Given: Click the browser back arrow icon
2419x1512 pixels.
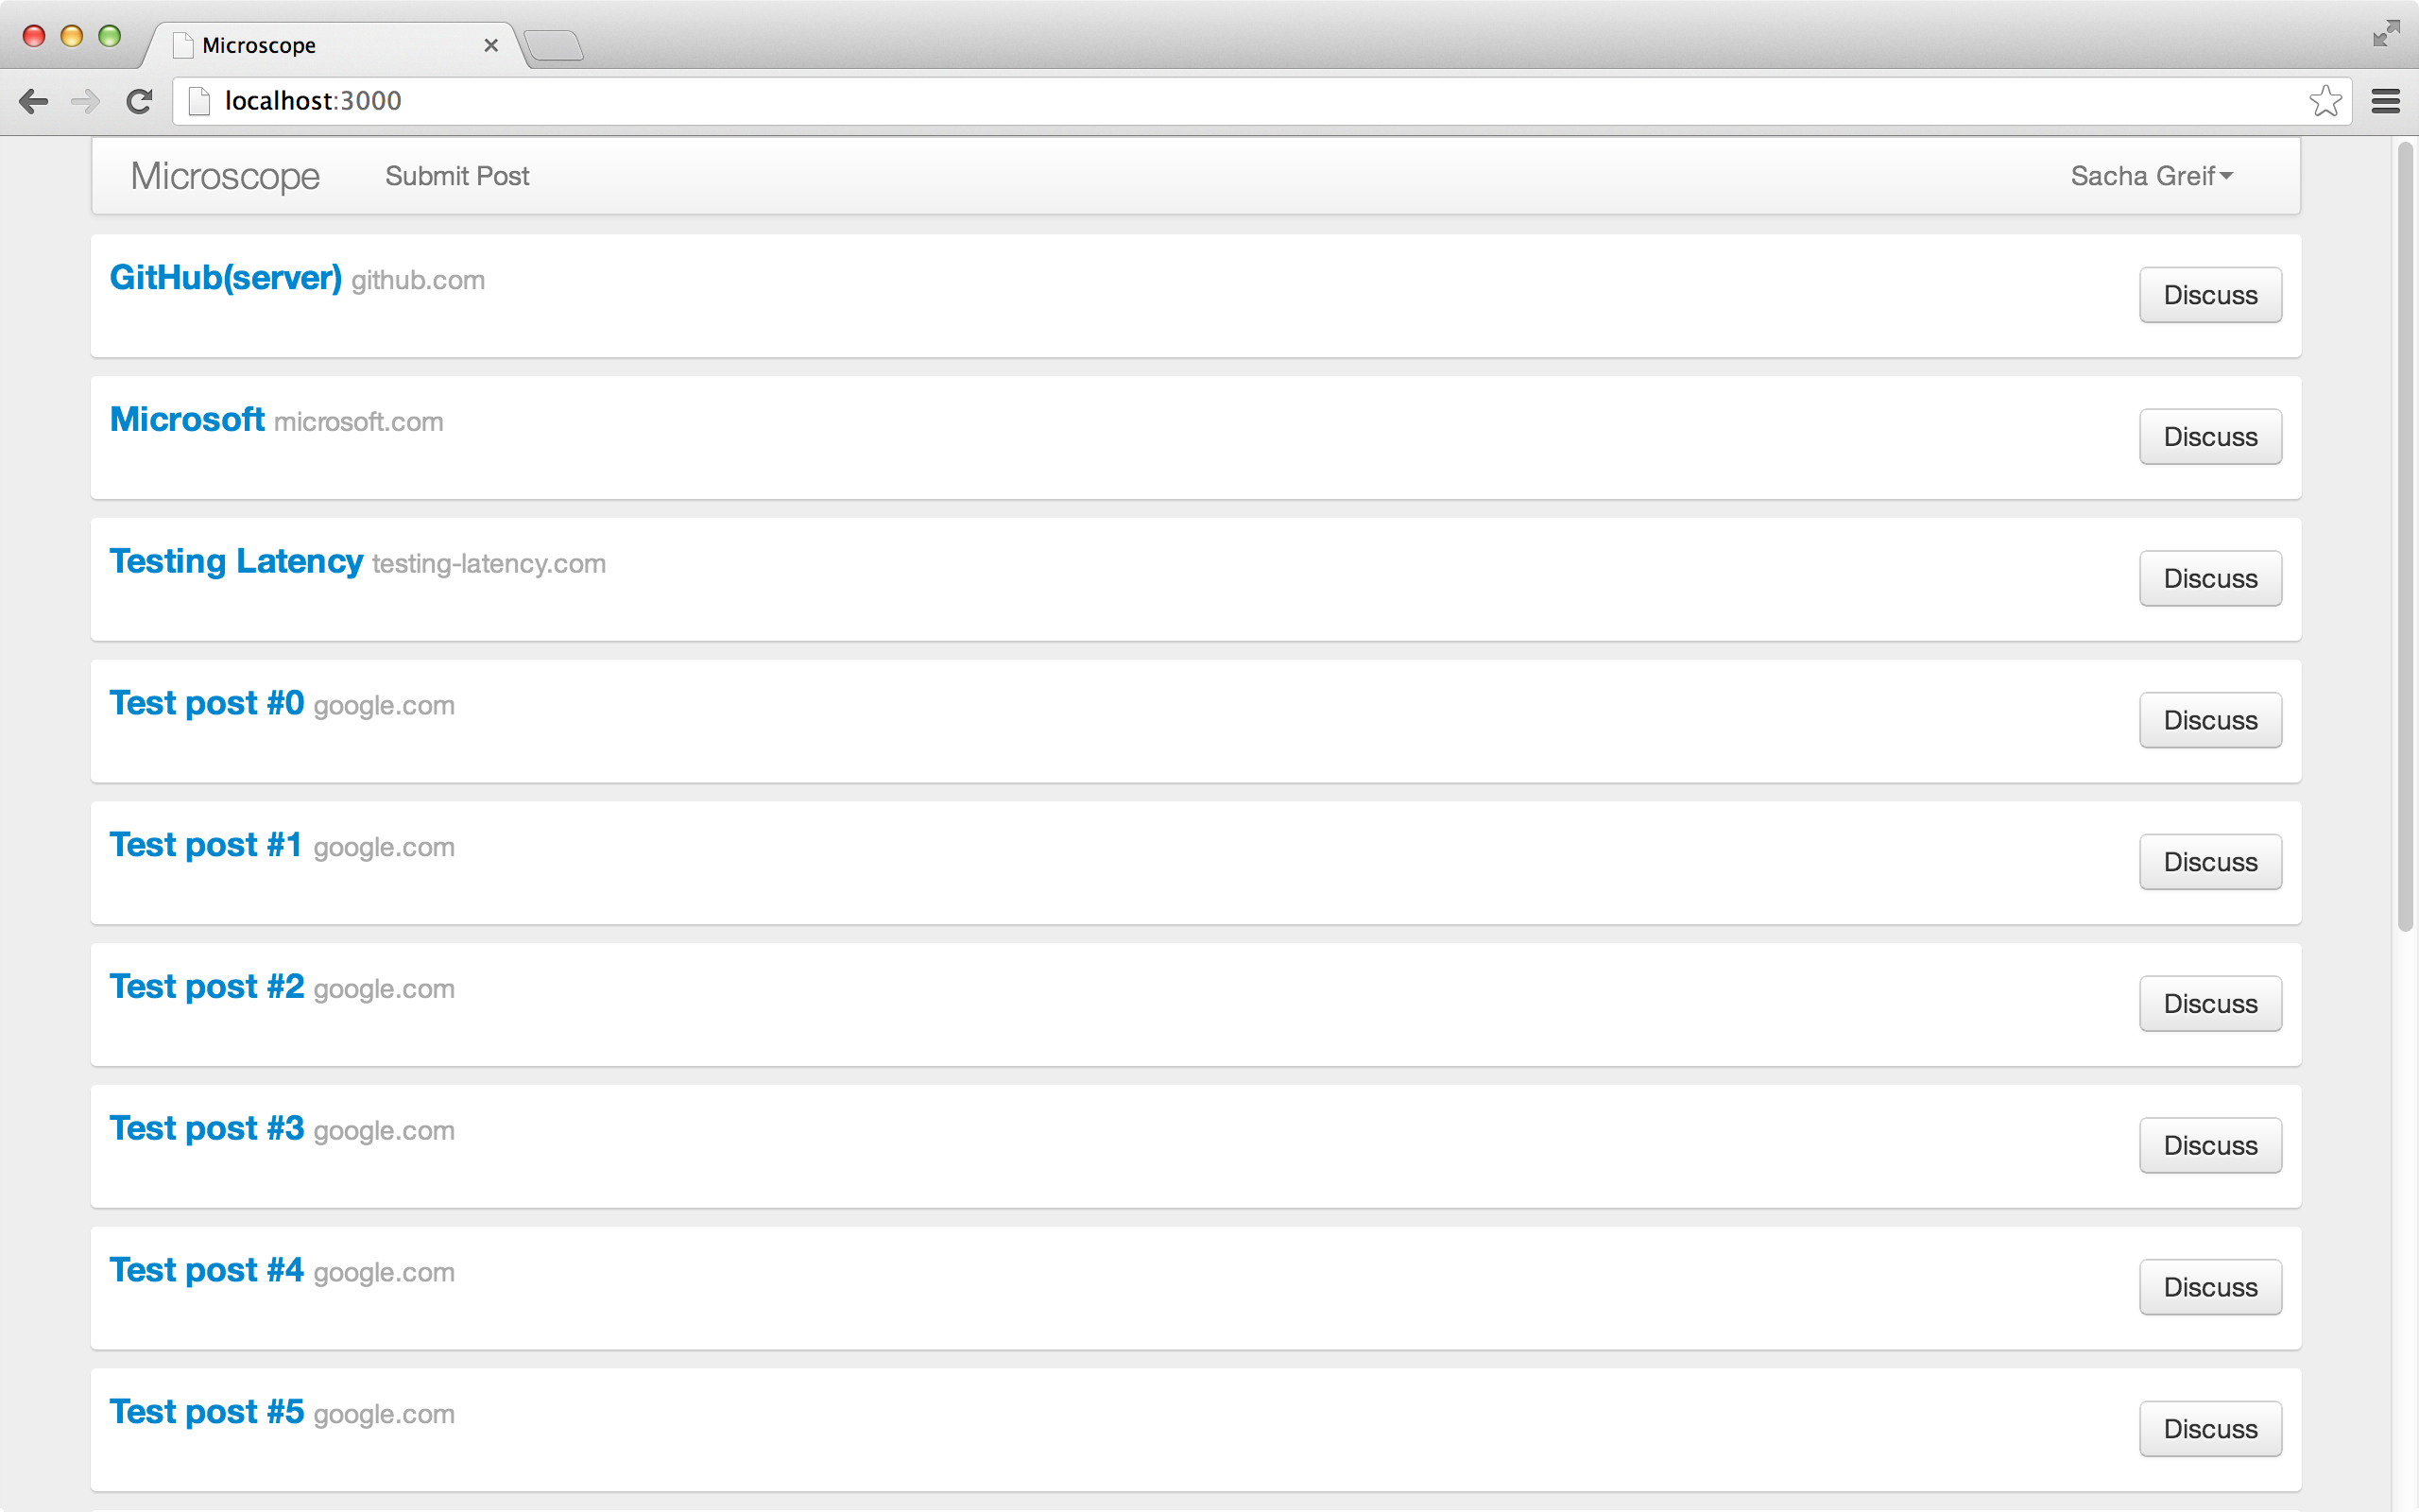Looking at the screenshot, I should coord(34,101).
